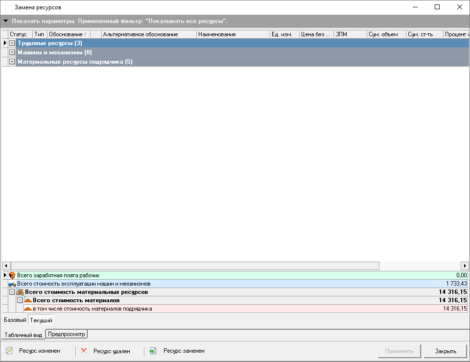Click the Применить button

point(399,351)
